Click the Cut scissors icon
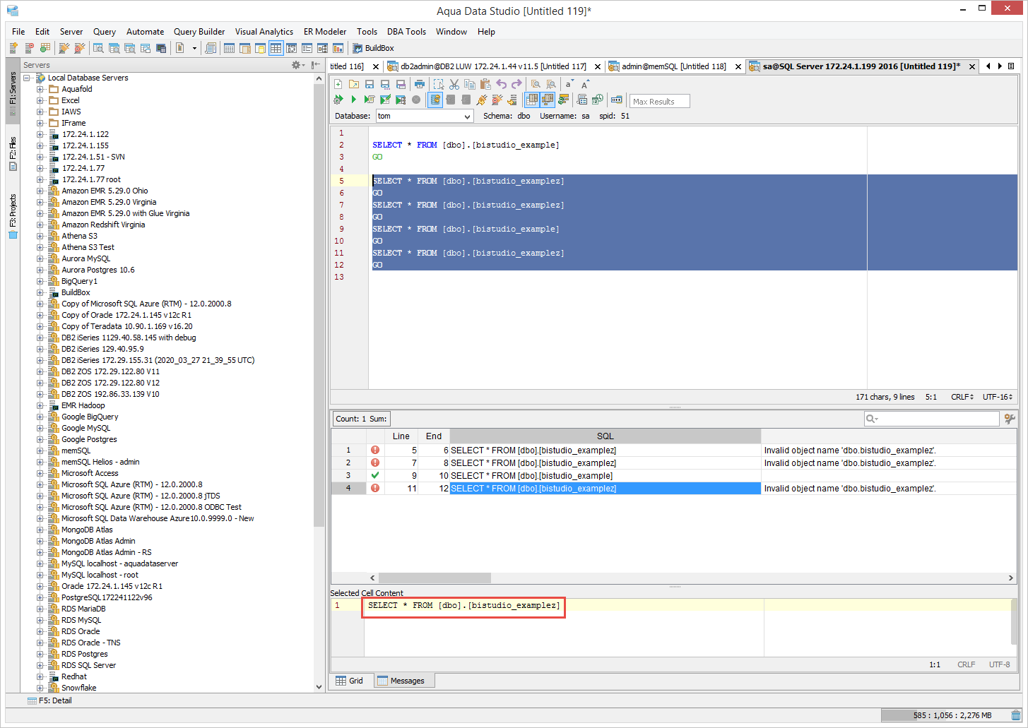 [454, 84]
